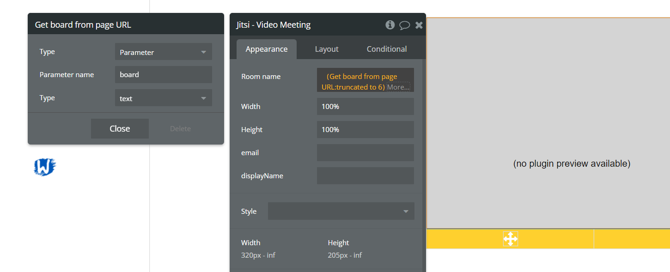Click the Style label

click(x=249, y=212)
